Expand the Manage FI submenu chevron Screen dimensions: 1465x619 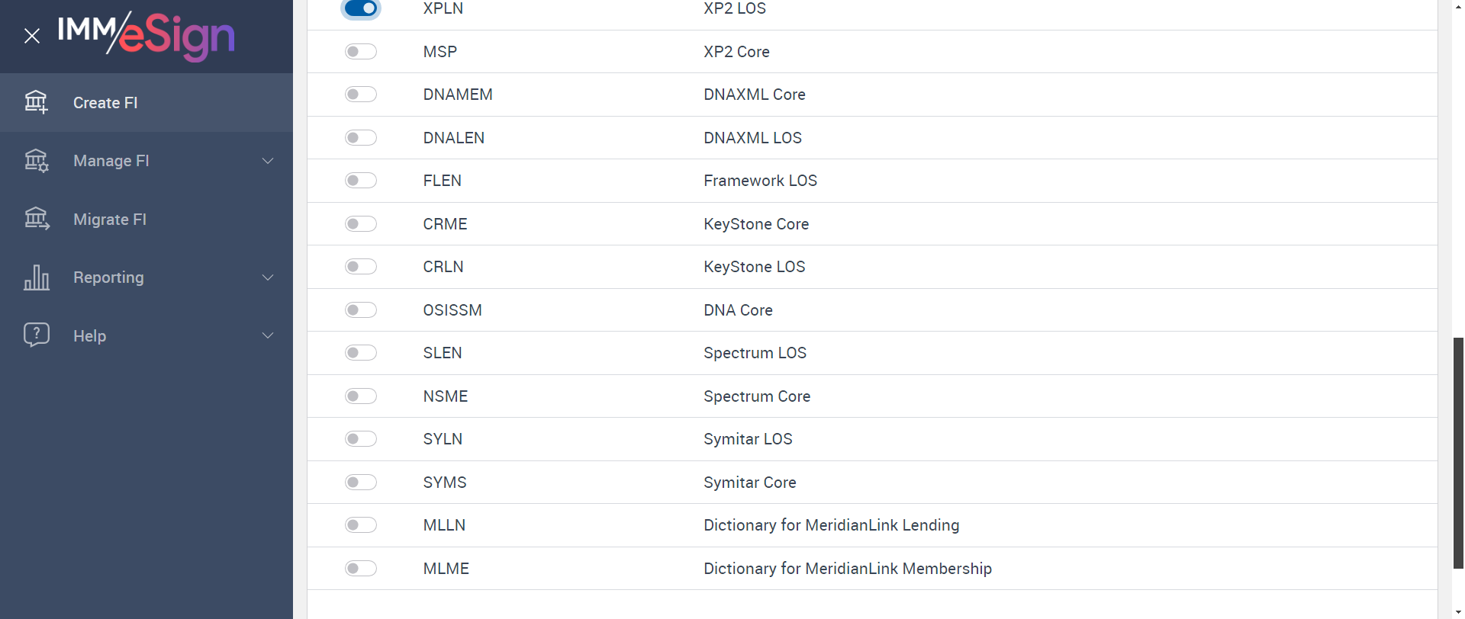(268, 161)
